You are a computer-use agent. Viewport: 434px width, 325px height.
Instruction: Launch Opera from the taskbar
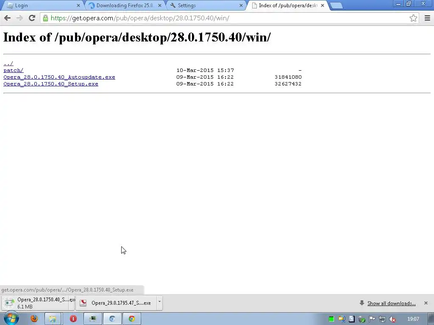point(73,319)
